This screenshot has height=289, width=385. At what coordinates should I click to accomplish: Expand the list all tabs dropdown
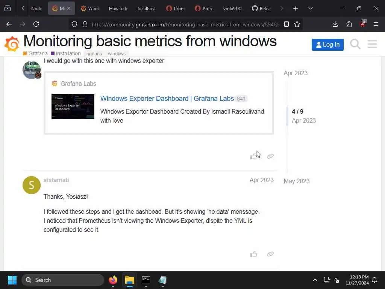[x=310, y=8]
